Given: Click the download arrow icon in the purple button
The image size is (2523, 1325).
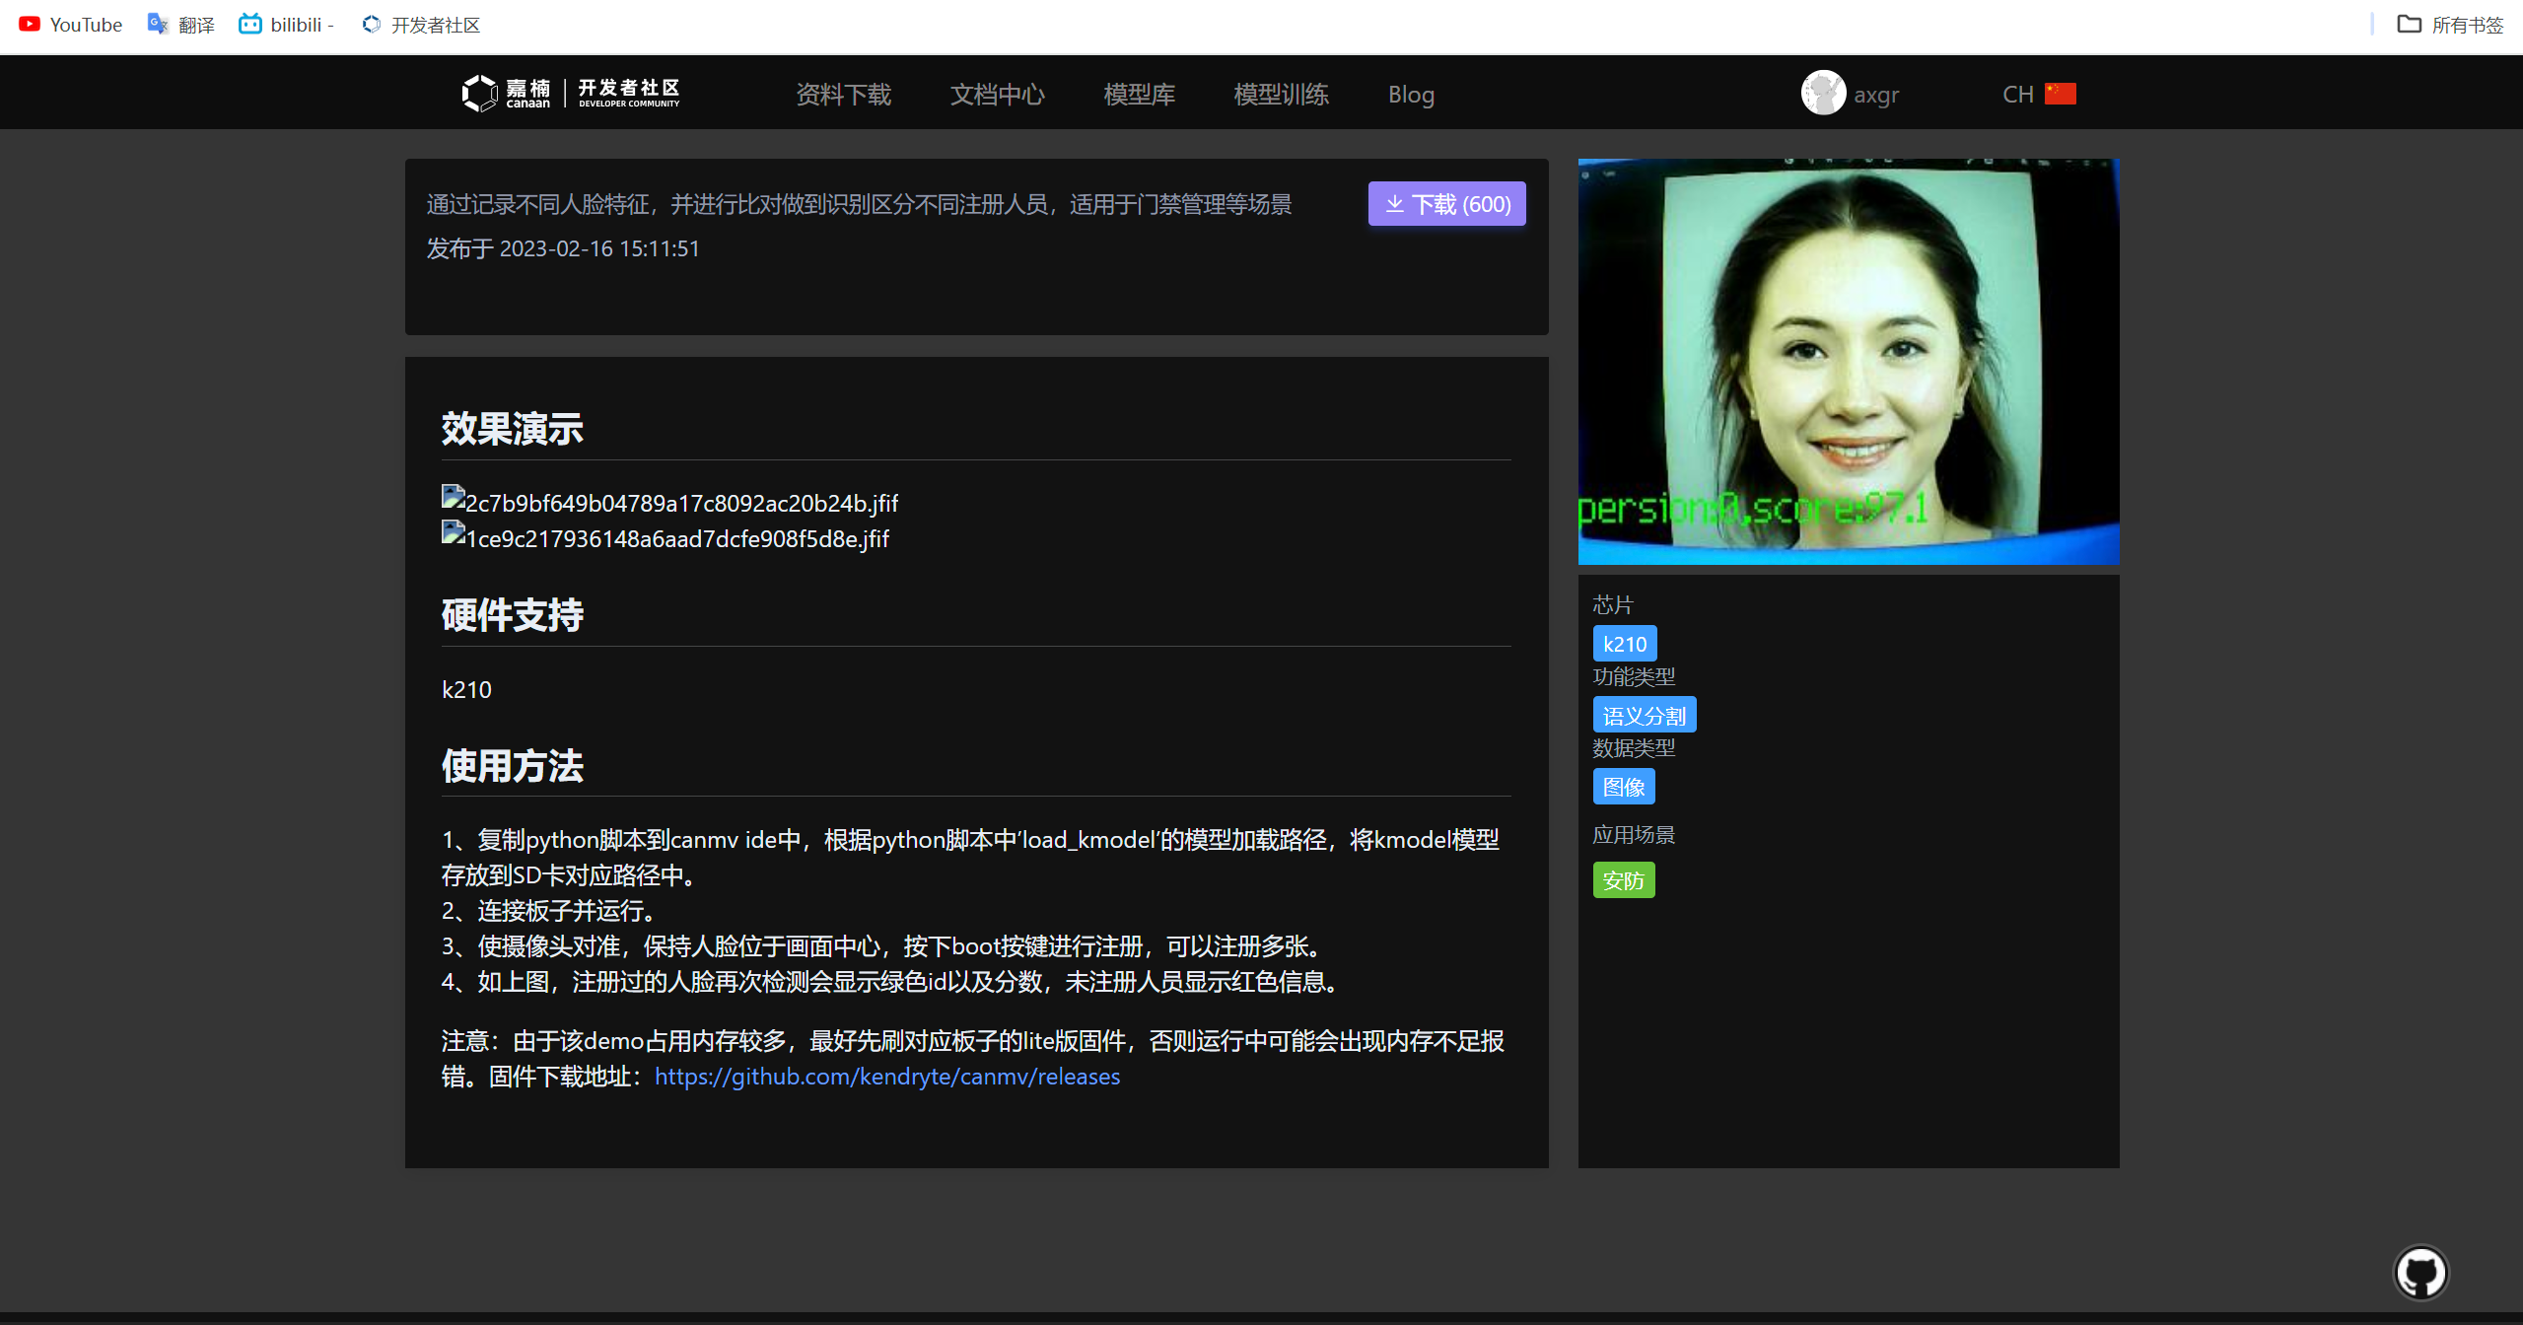Looking at the screenshot, I should coord(1395,203).
